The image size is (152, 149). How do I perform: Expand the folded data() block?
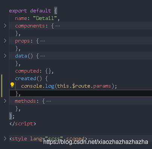[5, 56]
